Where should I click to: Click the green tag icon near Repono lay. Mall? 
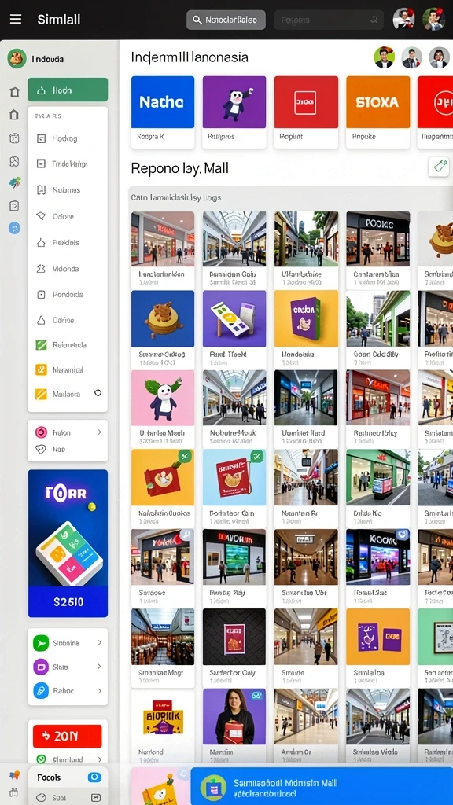click(x=439, y=167)
